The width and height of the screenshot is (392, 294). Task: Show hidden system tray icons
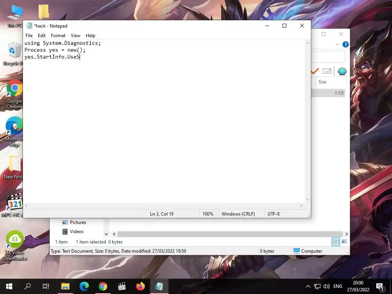[x=308, y=286]
